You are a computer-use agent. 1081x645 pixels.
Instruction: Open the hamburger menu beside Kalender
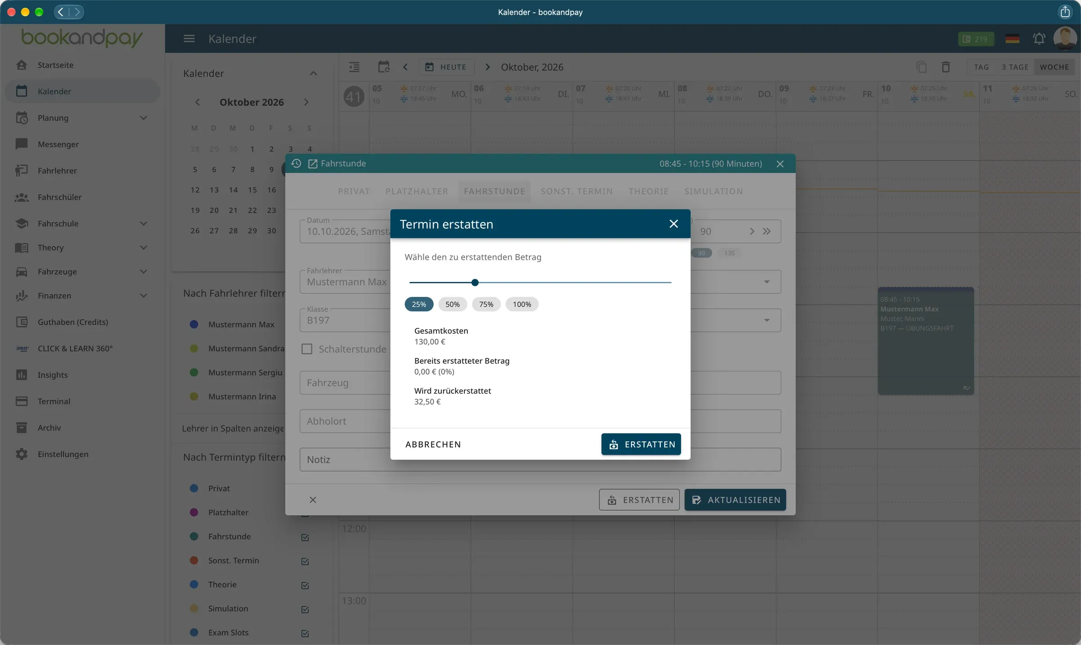coord(189,39)
